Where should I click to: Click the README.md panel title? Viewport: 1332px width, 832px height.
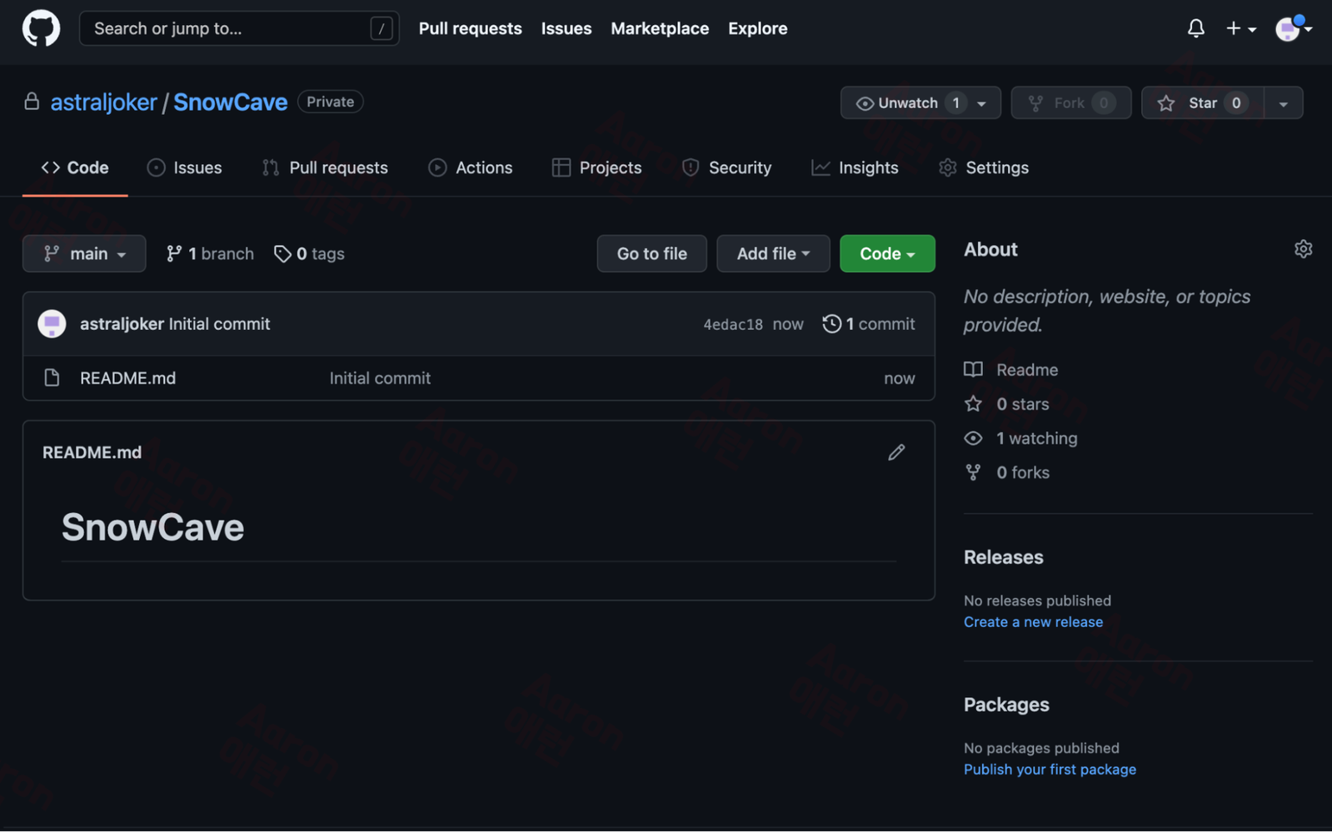[92, 452]
